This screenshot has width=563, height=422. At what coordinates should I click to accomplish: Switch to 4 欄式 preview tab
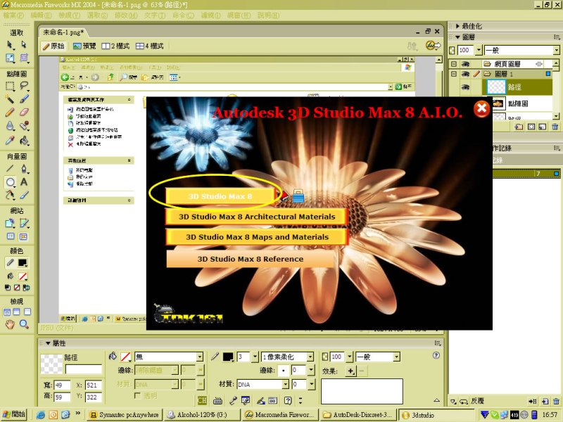149,46
